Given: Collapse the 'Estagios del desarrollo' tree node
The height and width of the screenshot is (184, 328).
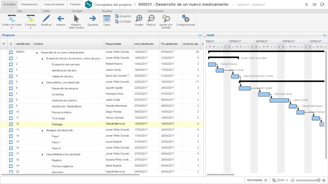Looking at the screenshot, I should tap(43, 130).
